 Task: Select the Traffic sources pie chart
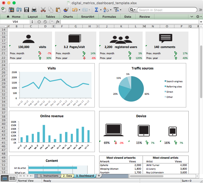coord(143,85)
